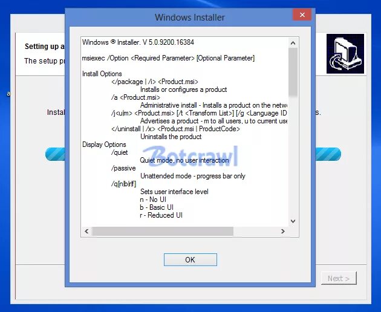Screen dimensions: 381x312
Task: Click 'Sets user interface level' text
Action: (174, 192)
